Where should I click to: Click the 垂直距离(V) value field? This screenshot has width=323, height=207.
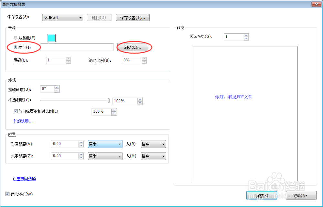click(65, 144)
